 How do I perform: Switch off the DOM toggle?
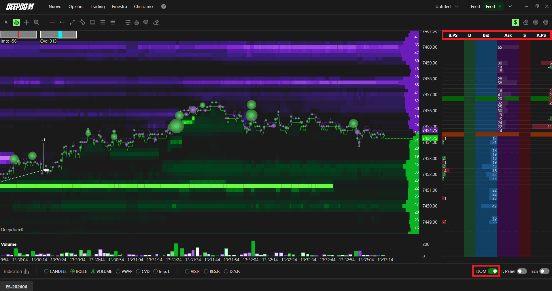click(493, 271)
